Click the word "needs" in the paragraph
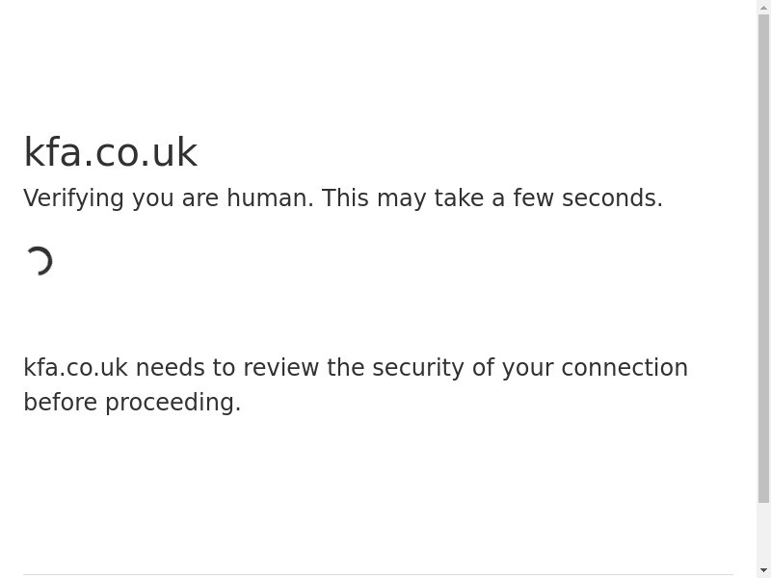The width and height of the screenshot is (771, 578). 170,368
